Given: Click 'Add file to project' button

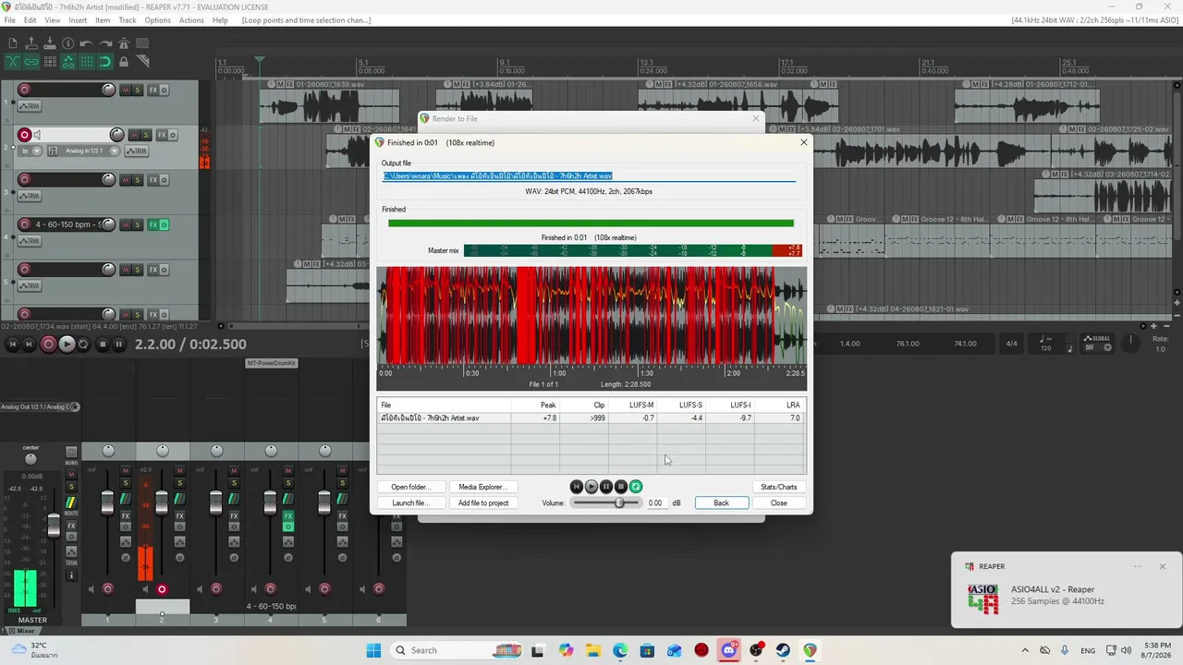Looking at the screenshot, I should click(482, 503).
